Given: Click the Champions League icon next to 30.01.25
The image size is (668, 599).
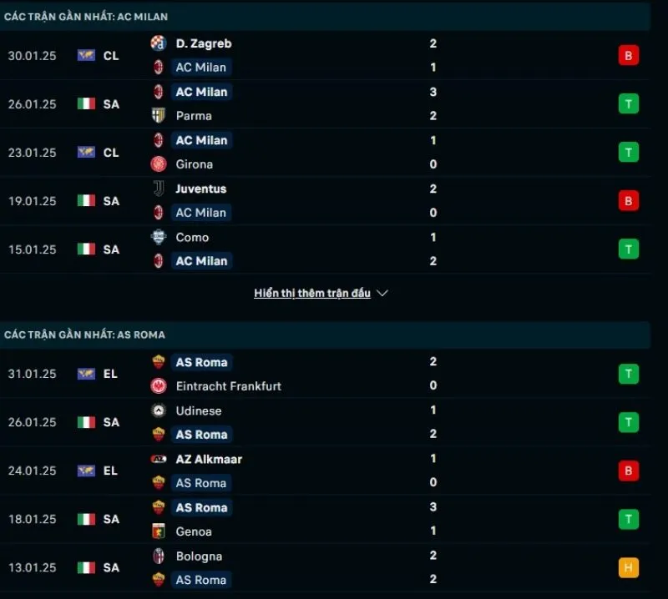Looking at the screenshot, I should [86, 55].
